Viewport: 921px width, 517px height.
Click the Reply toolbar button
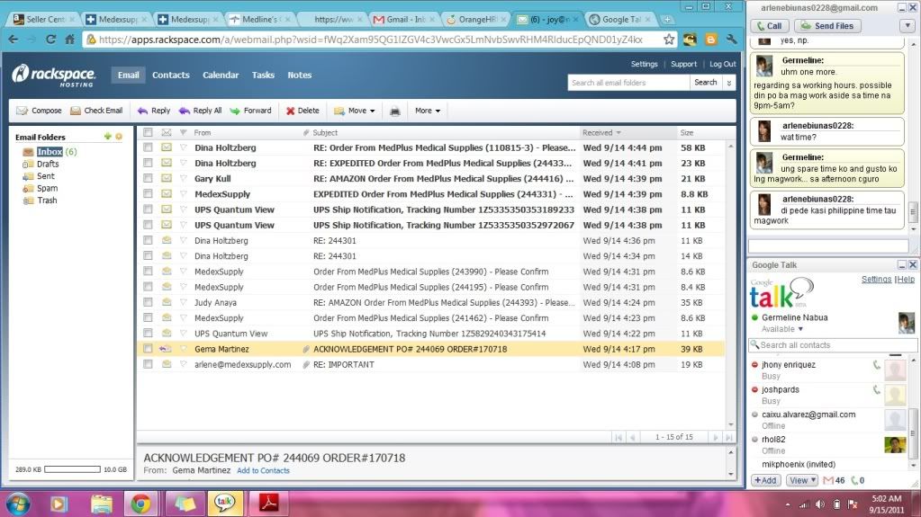tap(154, 111)
